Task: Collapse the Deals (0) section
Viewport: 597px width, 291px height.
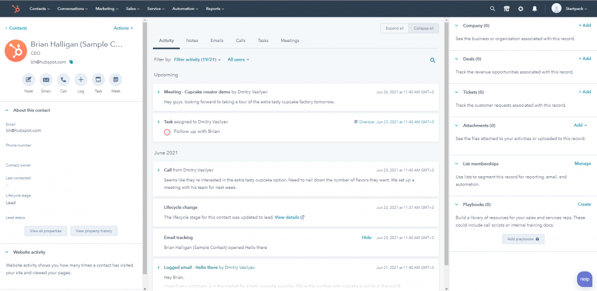Action: pos(456,59)
